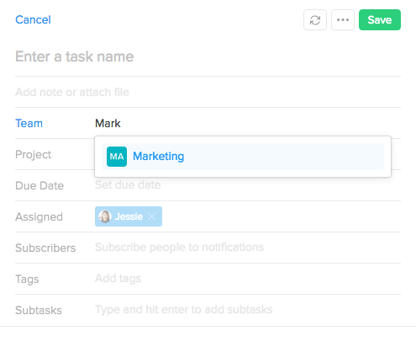Cancel the task creation

33,19
